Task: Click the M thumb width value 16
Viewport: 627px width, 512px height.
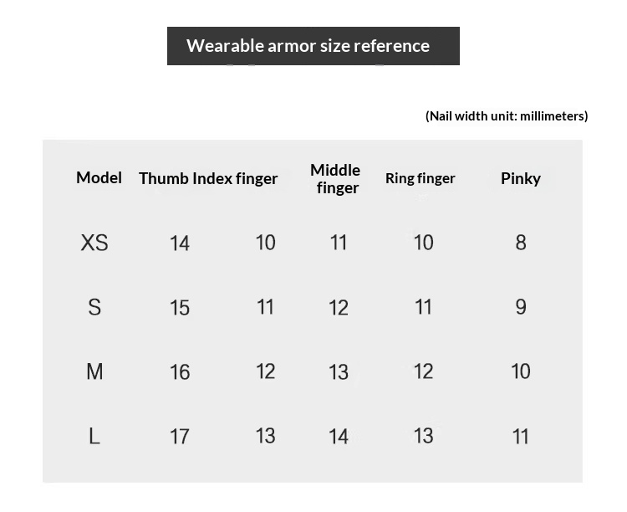Action: click(x=180, y=372)
